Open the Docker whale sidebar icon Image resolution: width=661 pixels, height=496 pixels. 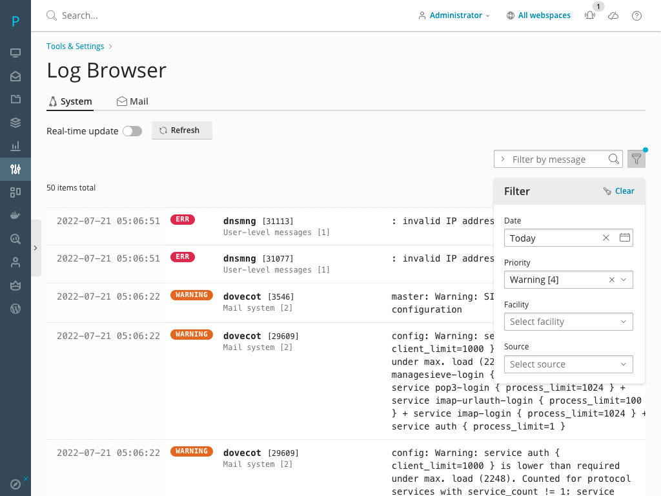15,216
